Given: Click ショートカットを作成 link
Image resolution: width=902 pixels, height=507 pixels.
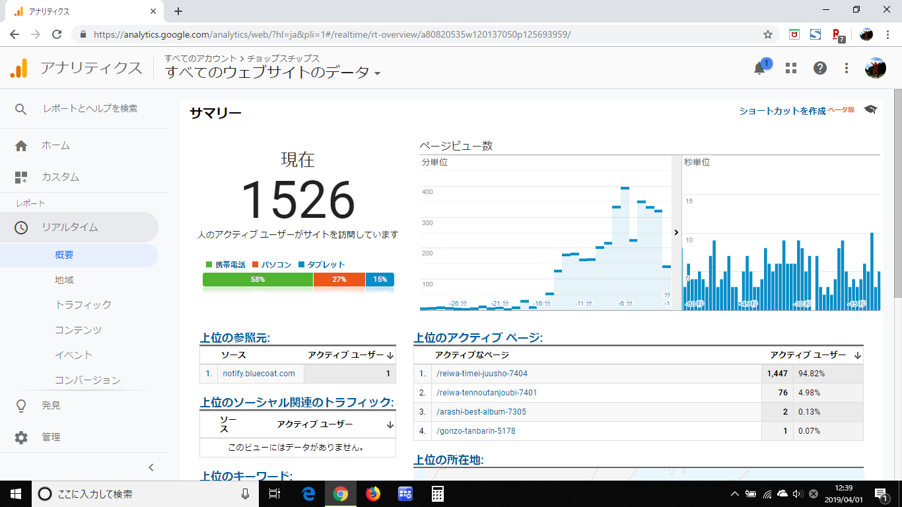Looking at the screenshot, I should [782, 111].
